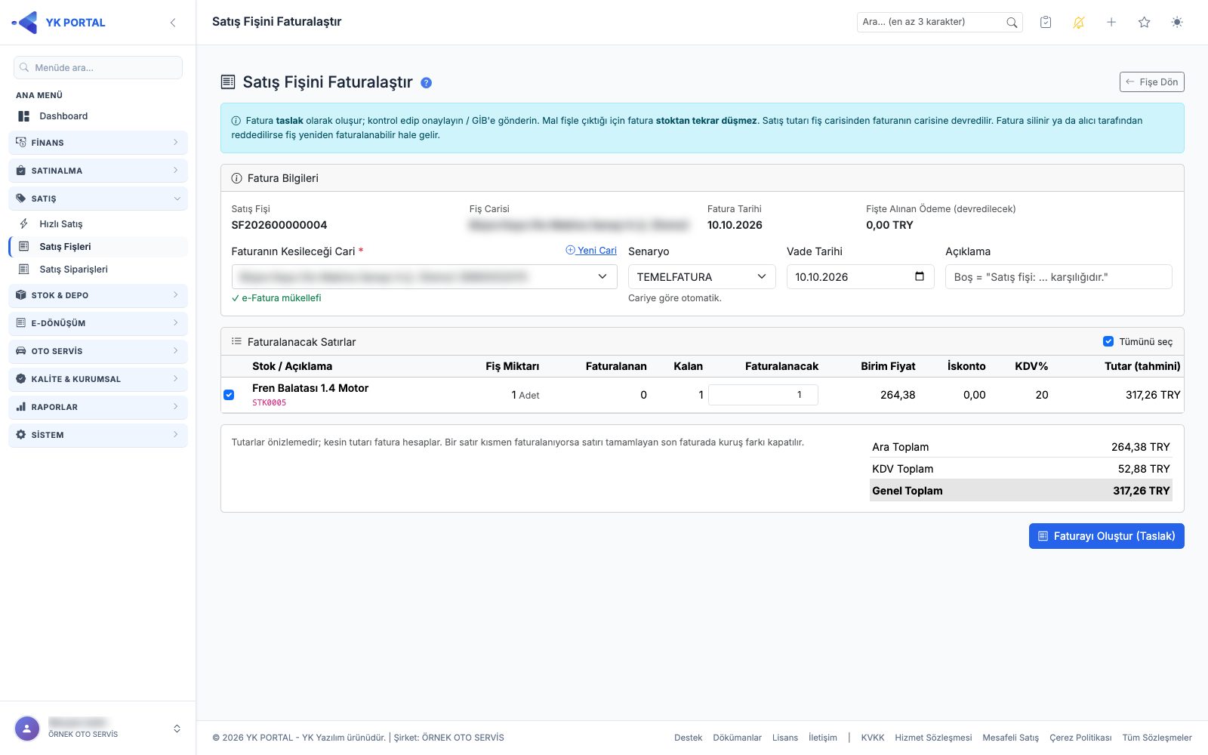Expand the RAPORLAR menu section

[x=98, y=407]
